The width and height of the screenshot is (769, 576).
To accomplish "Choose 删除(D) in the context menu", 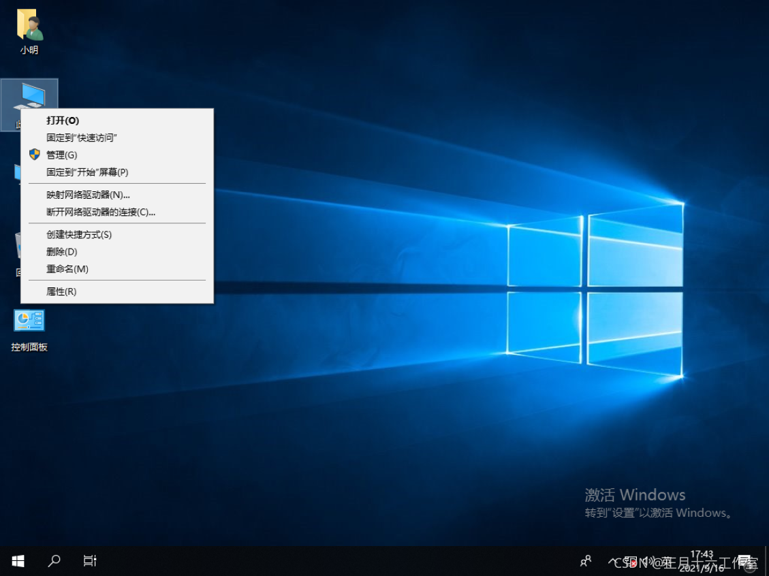I will tap(116, 251).
